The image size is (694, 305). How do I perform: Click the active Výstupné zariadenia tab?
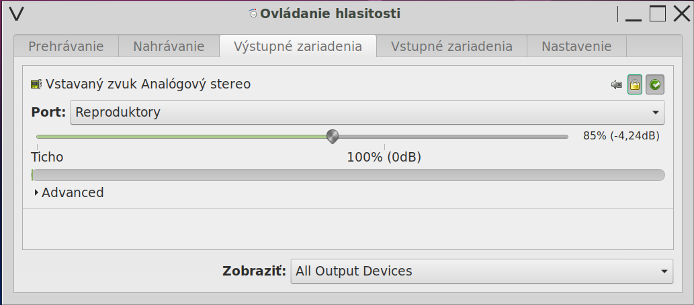[x=298, y=46]
